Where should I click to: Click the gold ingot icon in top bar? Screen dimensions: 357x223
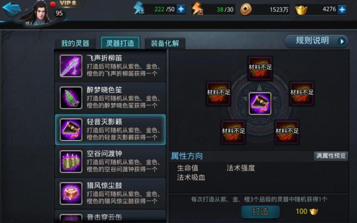tap(301, 10)
